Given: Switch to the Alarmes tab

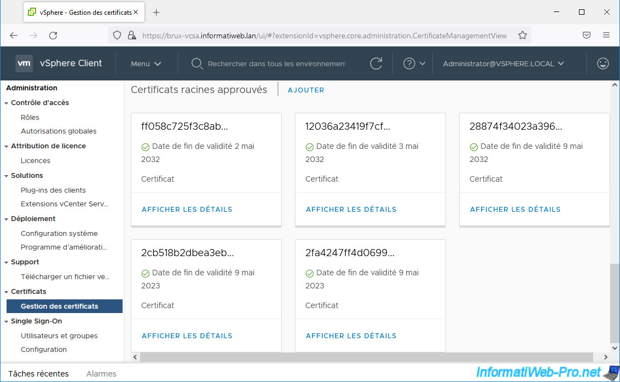Looking at the screenshot, I should (x=101, y=374).
